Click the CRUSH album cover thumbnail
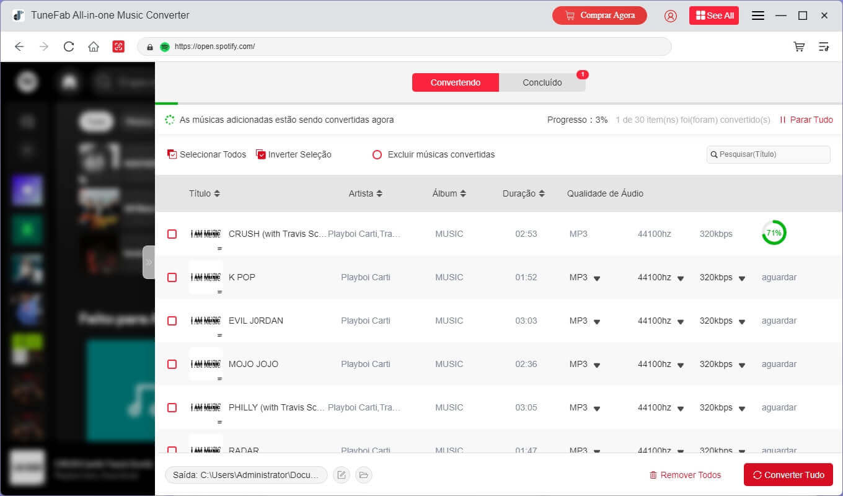843x496 pixels. click(x=206, y=234)
